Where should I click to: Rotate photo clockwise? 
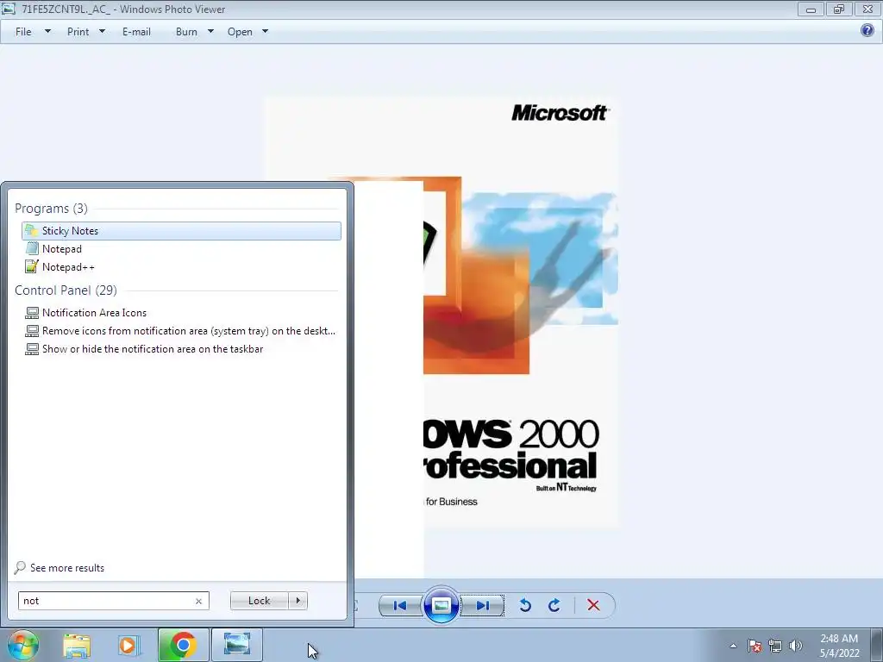[554, 606]
